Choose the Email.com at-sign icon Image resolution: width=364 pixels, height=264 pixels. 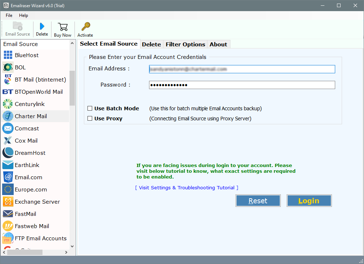8,177
